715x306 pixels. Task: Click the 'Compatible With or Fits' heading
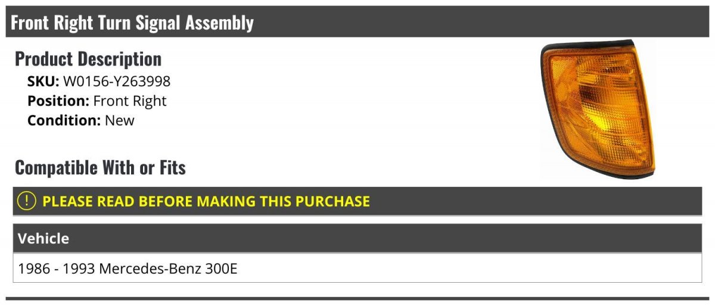coord(100,168)
